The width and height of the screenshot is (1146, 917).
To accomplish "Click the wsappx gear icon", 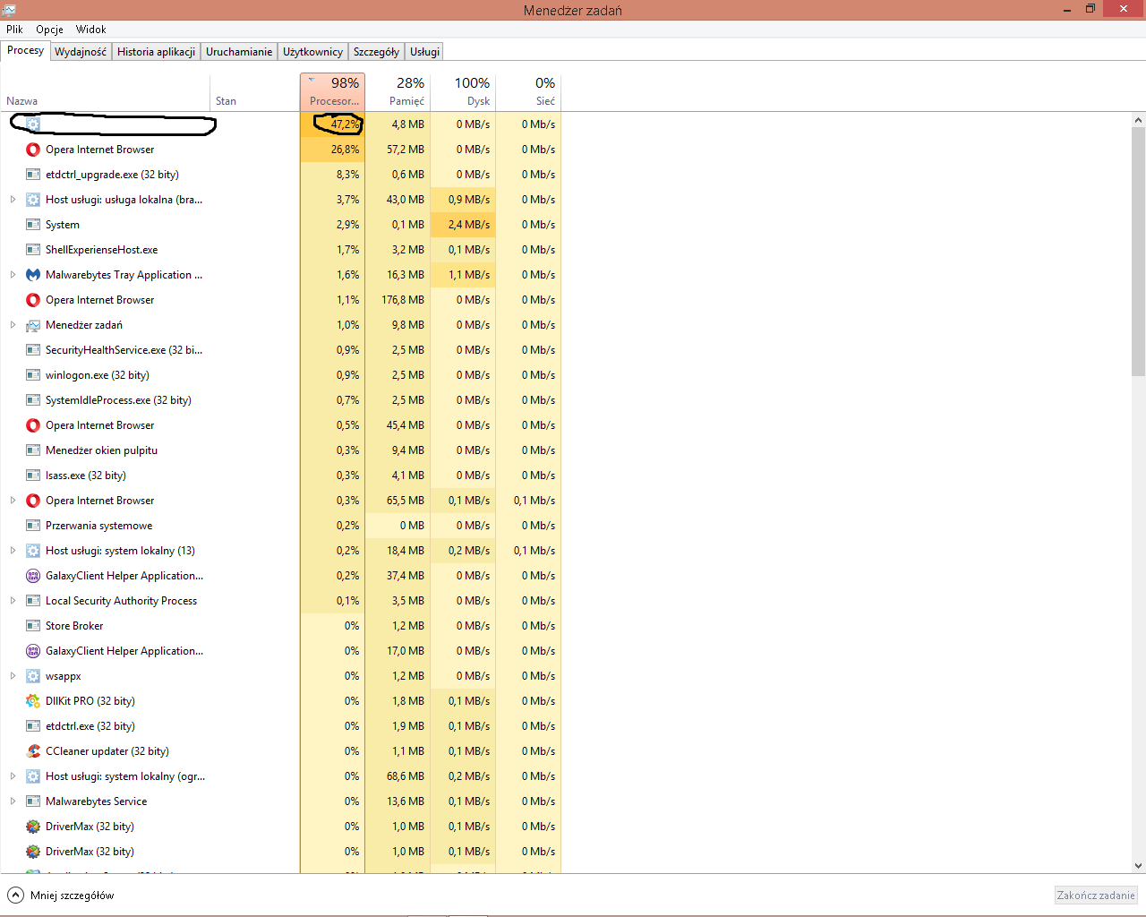I will (x=33, y=676).
